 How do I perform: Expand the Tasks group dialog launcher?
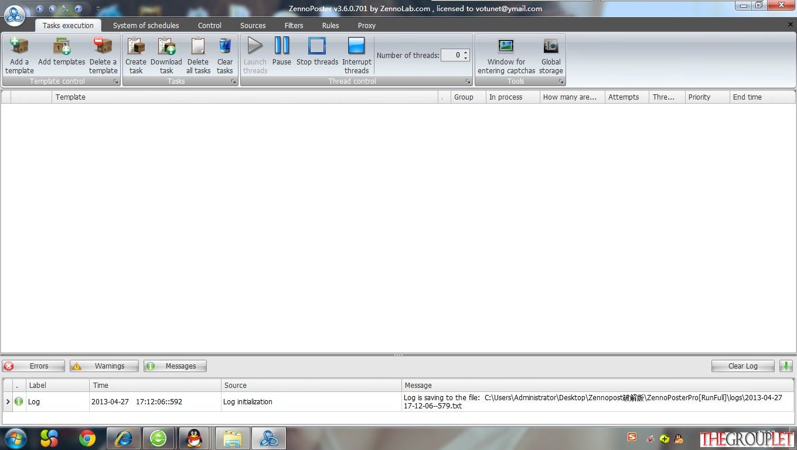point(233,81)
